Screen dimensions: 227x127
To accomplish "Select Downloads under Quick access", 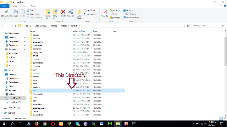I will 14,41.
